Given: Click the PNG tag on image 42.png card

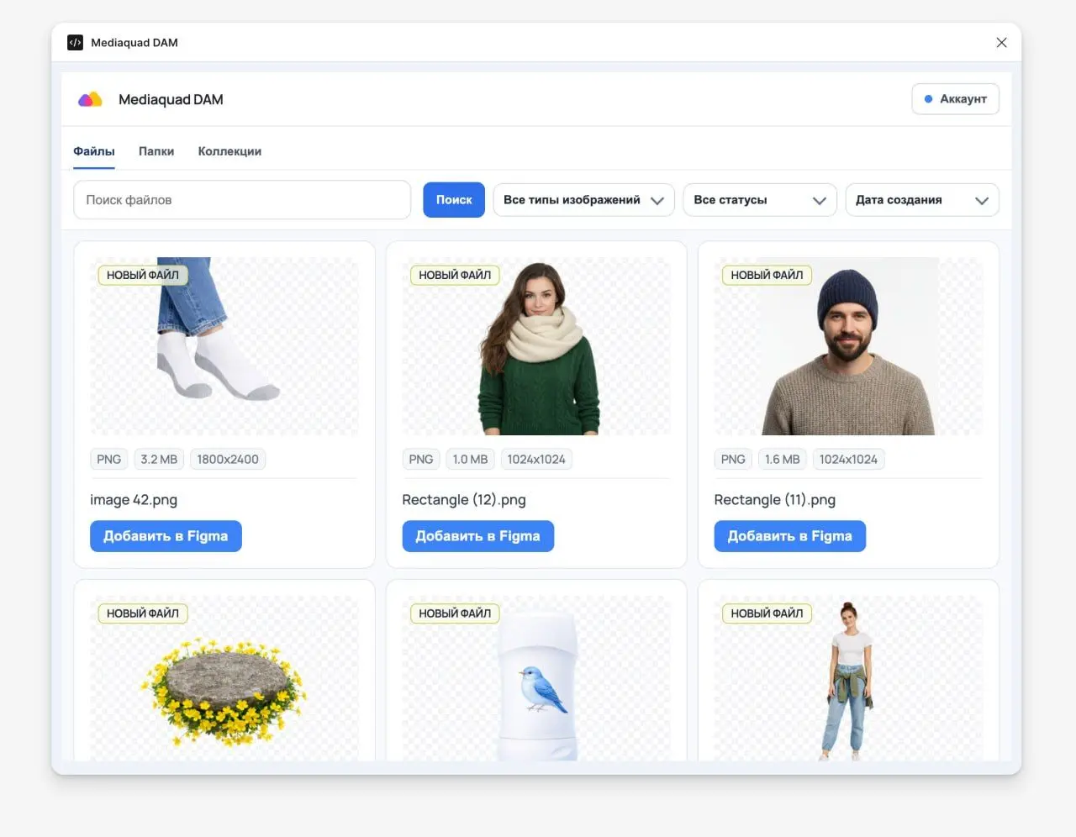Looking at the screenshot, I should coord(109,460).
